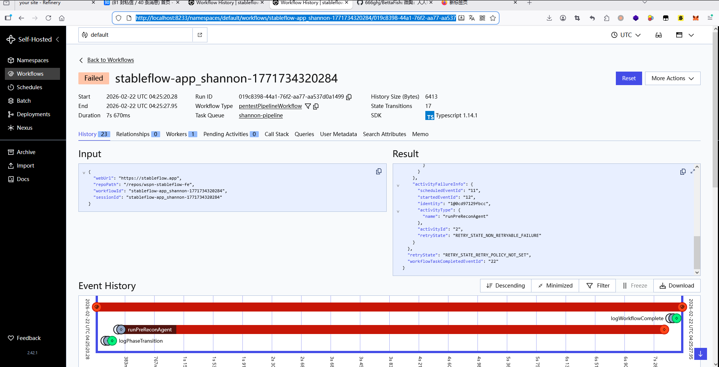Image resolution: width=719 pixels, height=367 pixels.
Task: Bookmark this page with star icon
Action: click(x=493, y=18)
